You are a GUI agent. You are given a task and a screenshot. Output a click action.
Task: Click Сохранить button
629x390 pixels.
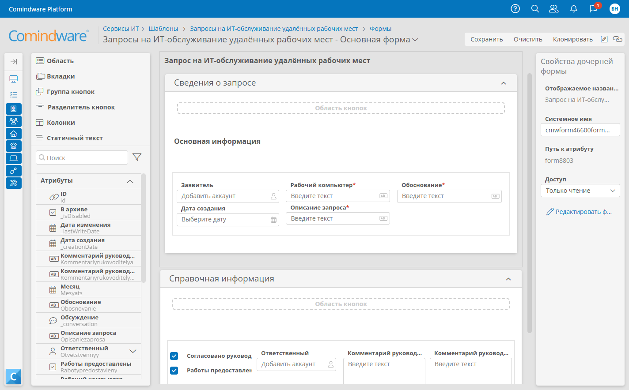pos(487,39)
